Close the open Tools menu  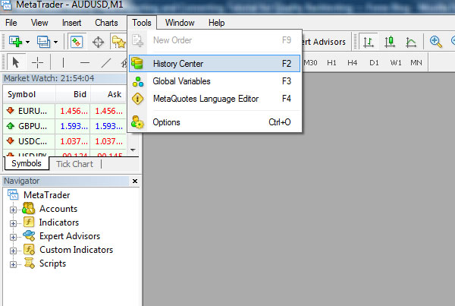(142, 23)
